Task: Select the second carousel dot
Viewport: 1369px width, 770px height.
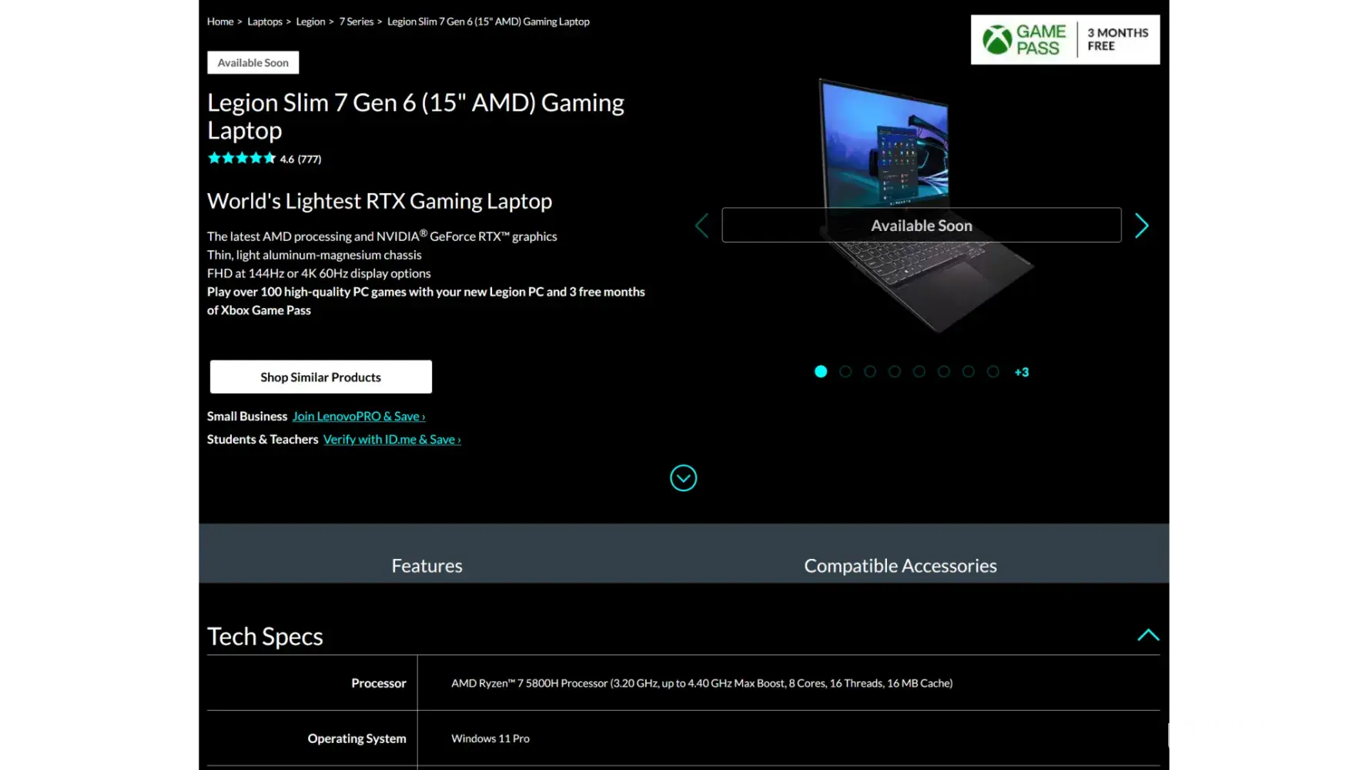Action: click(845, 372)
